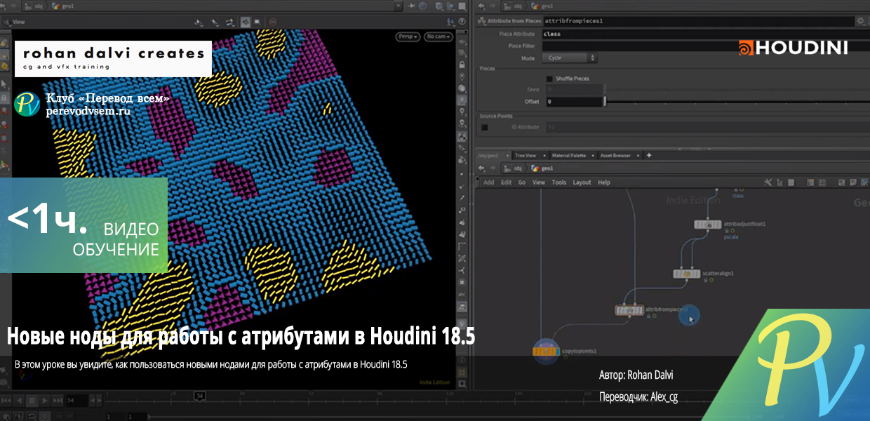Select the attribfrompieces1 node
The height and width of the screenshot is (421, 870).
[629, 310]
